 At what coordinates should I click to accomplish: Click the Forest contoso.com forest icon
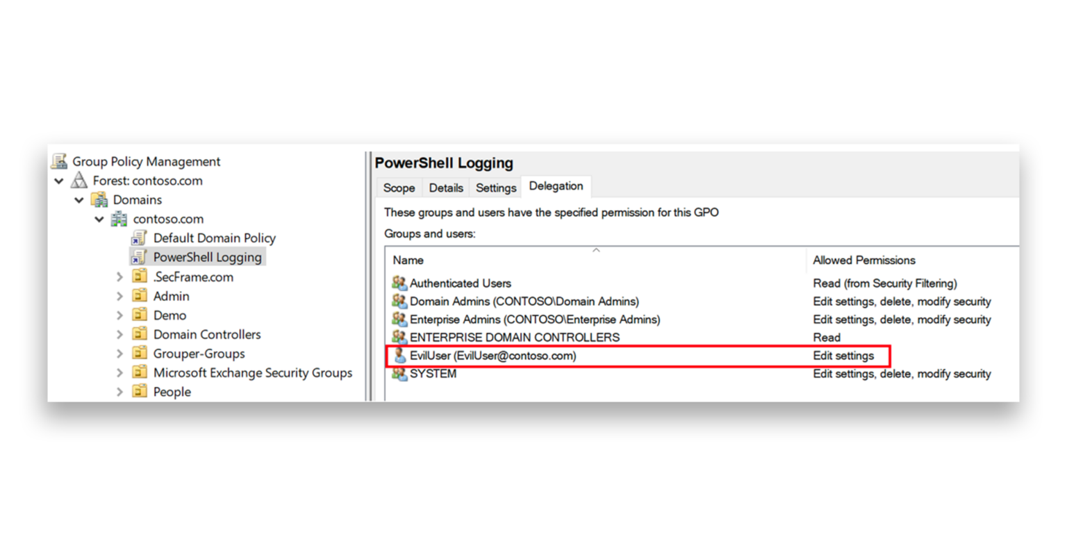[78, 181]
